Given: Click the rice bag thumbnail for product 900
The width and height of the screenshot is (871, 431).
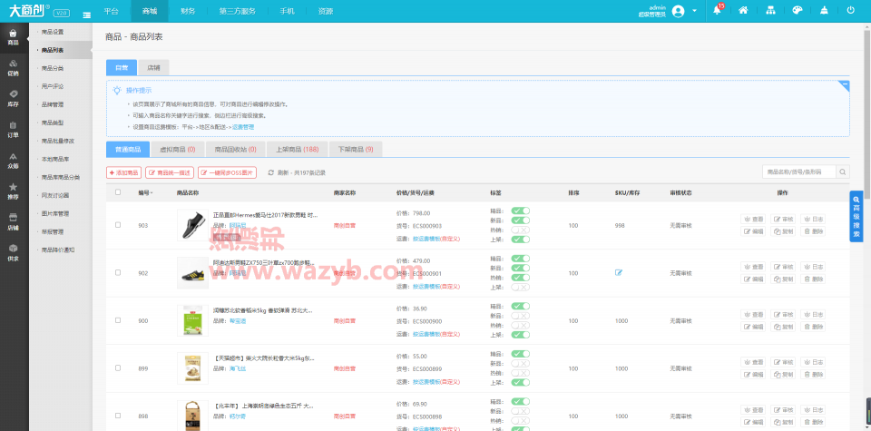Looking at the screenshot, I should click(192, 320).
